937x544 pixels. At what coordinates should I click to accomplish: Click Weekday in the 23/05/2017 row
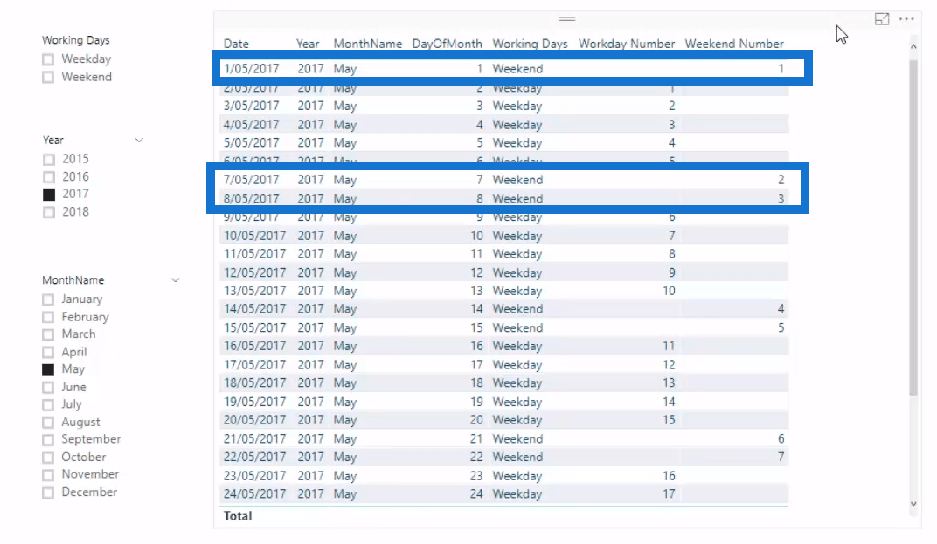click(517, 476)
